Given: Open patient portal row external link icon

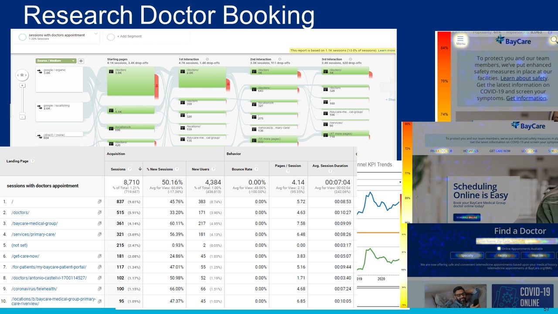Looking at the screenshot, I should (x=100, y=267).
